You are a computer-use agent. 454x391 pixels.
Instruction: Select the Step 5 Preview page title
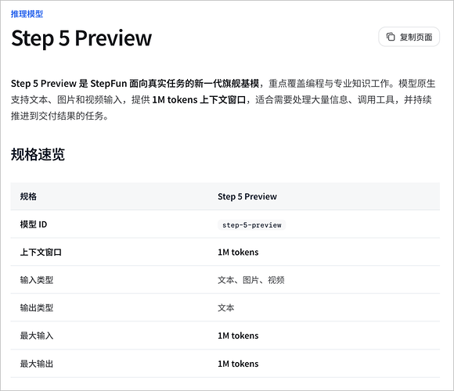(x=81, y=38)
